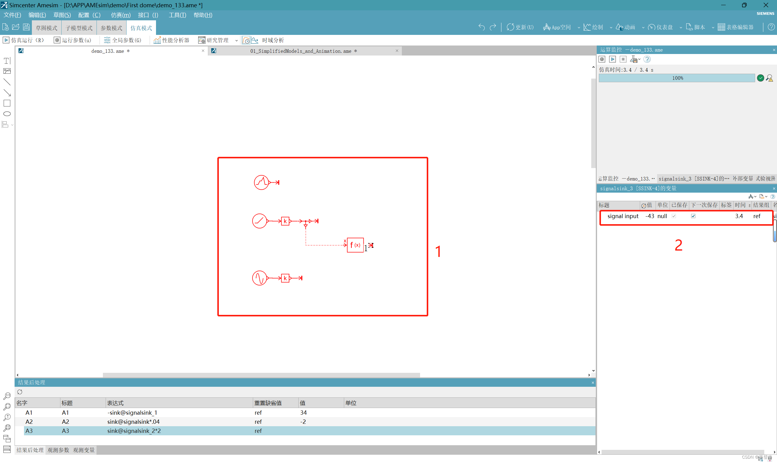Open run settings gear in monitor panel

tap(602, 59)
